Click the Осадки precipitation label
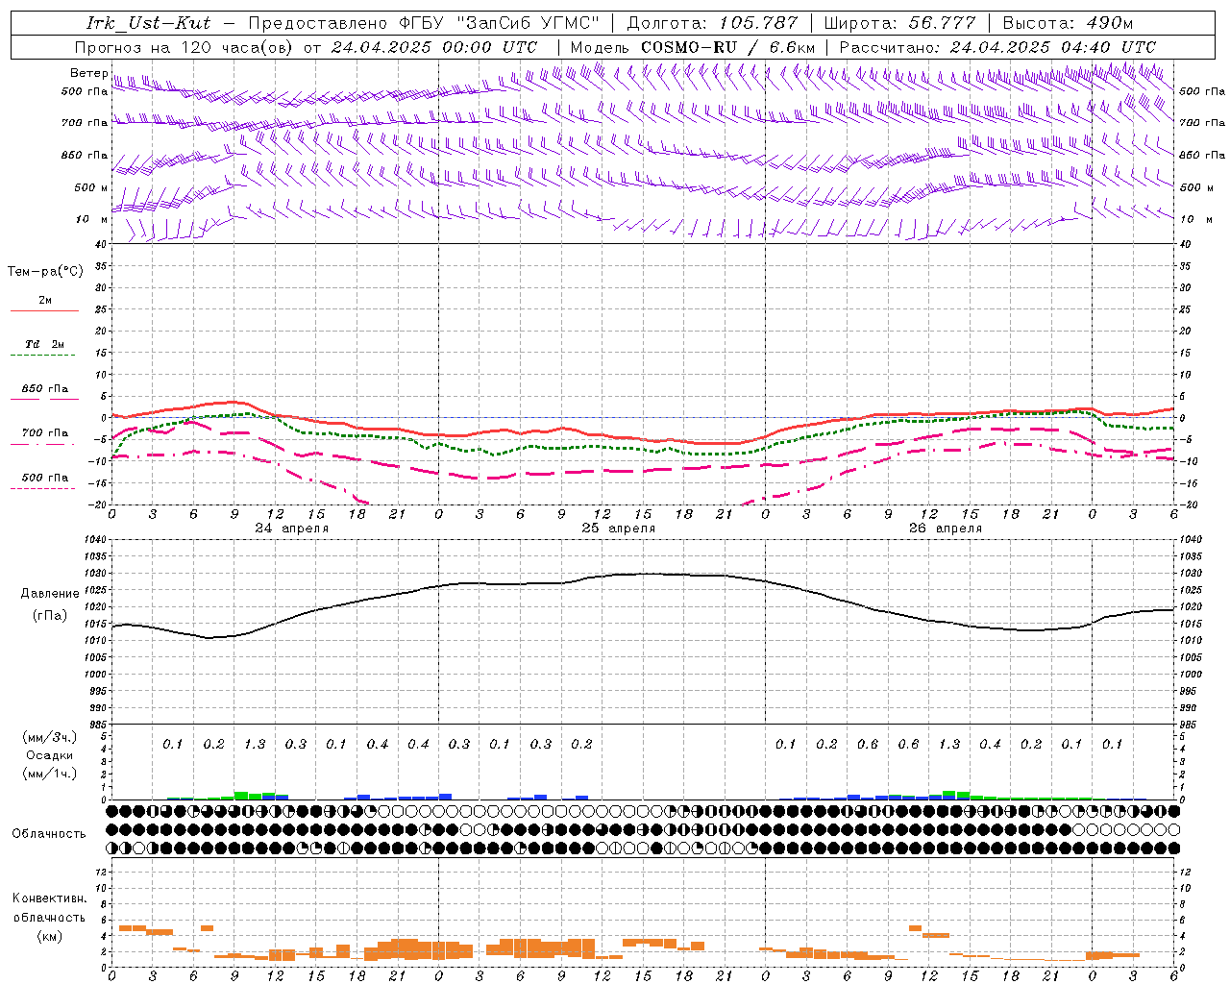 point(49,755)
